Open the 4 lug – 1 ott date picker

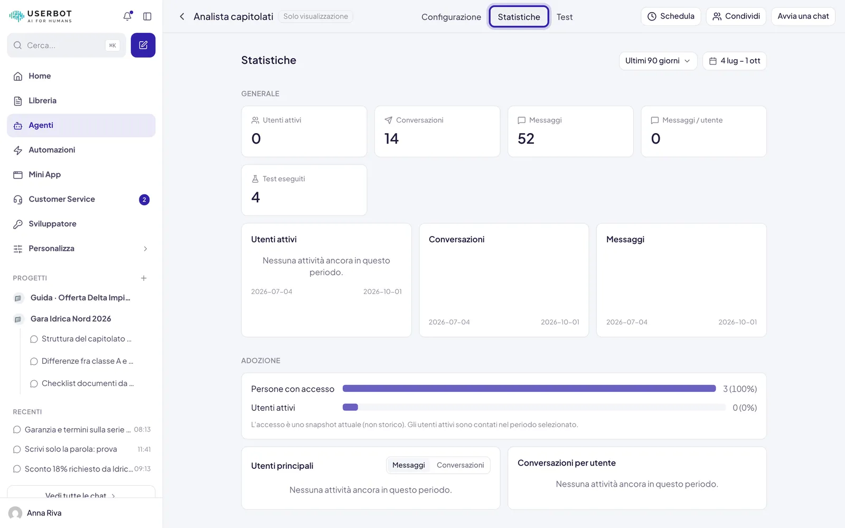734,61
